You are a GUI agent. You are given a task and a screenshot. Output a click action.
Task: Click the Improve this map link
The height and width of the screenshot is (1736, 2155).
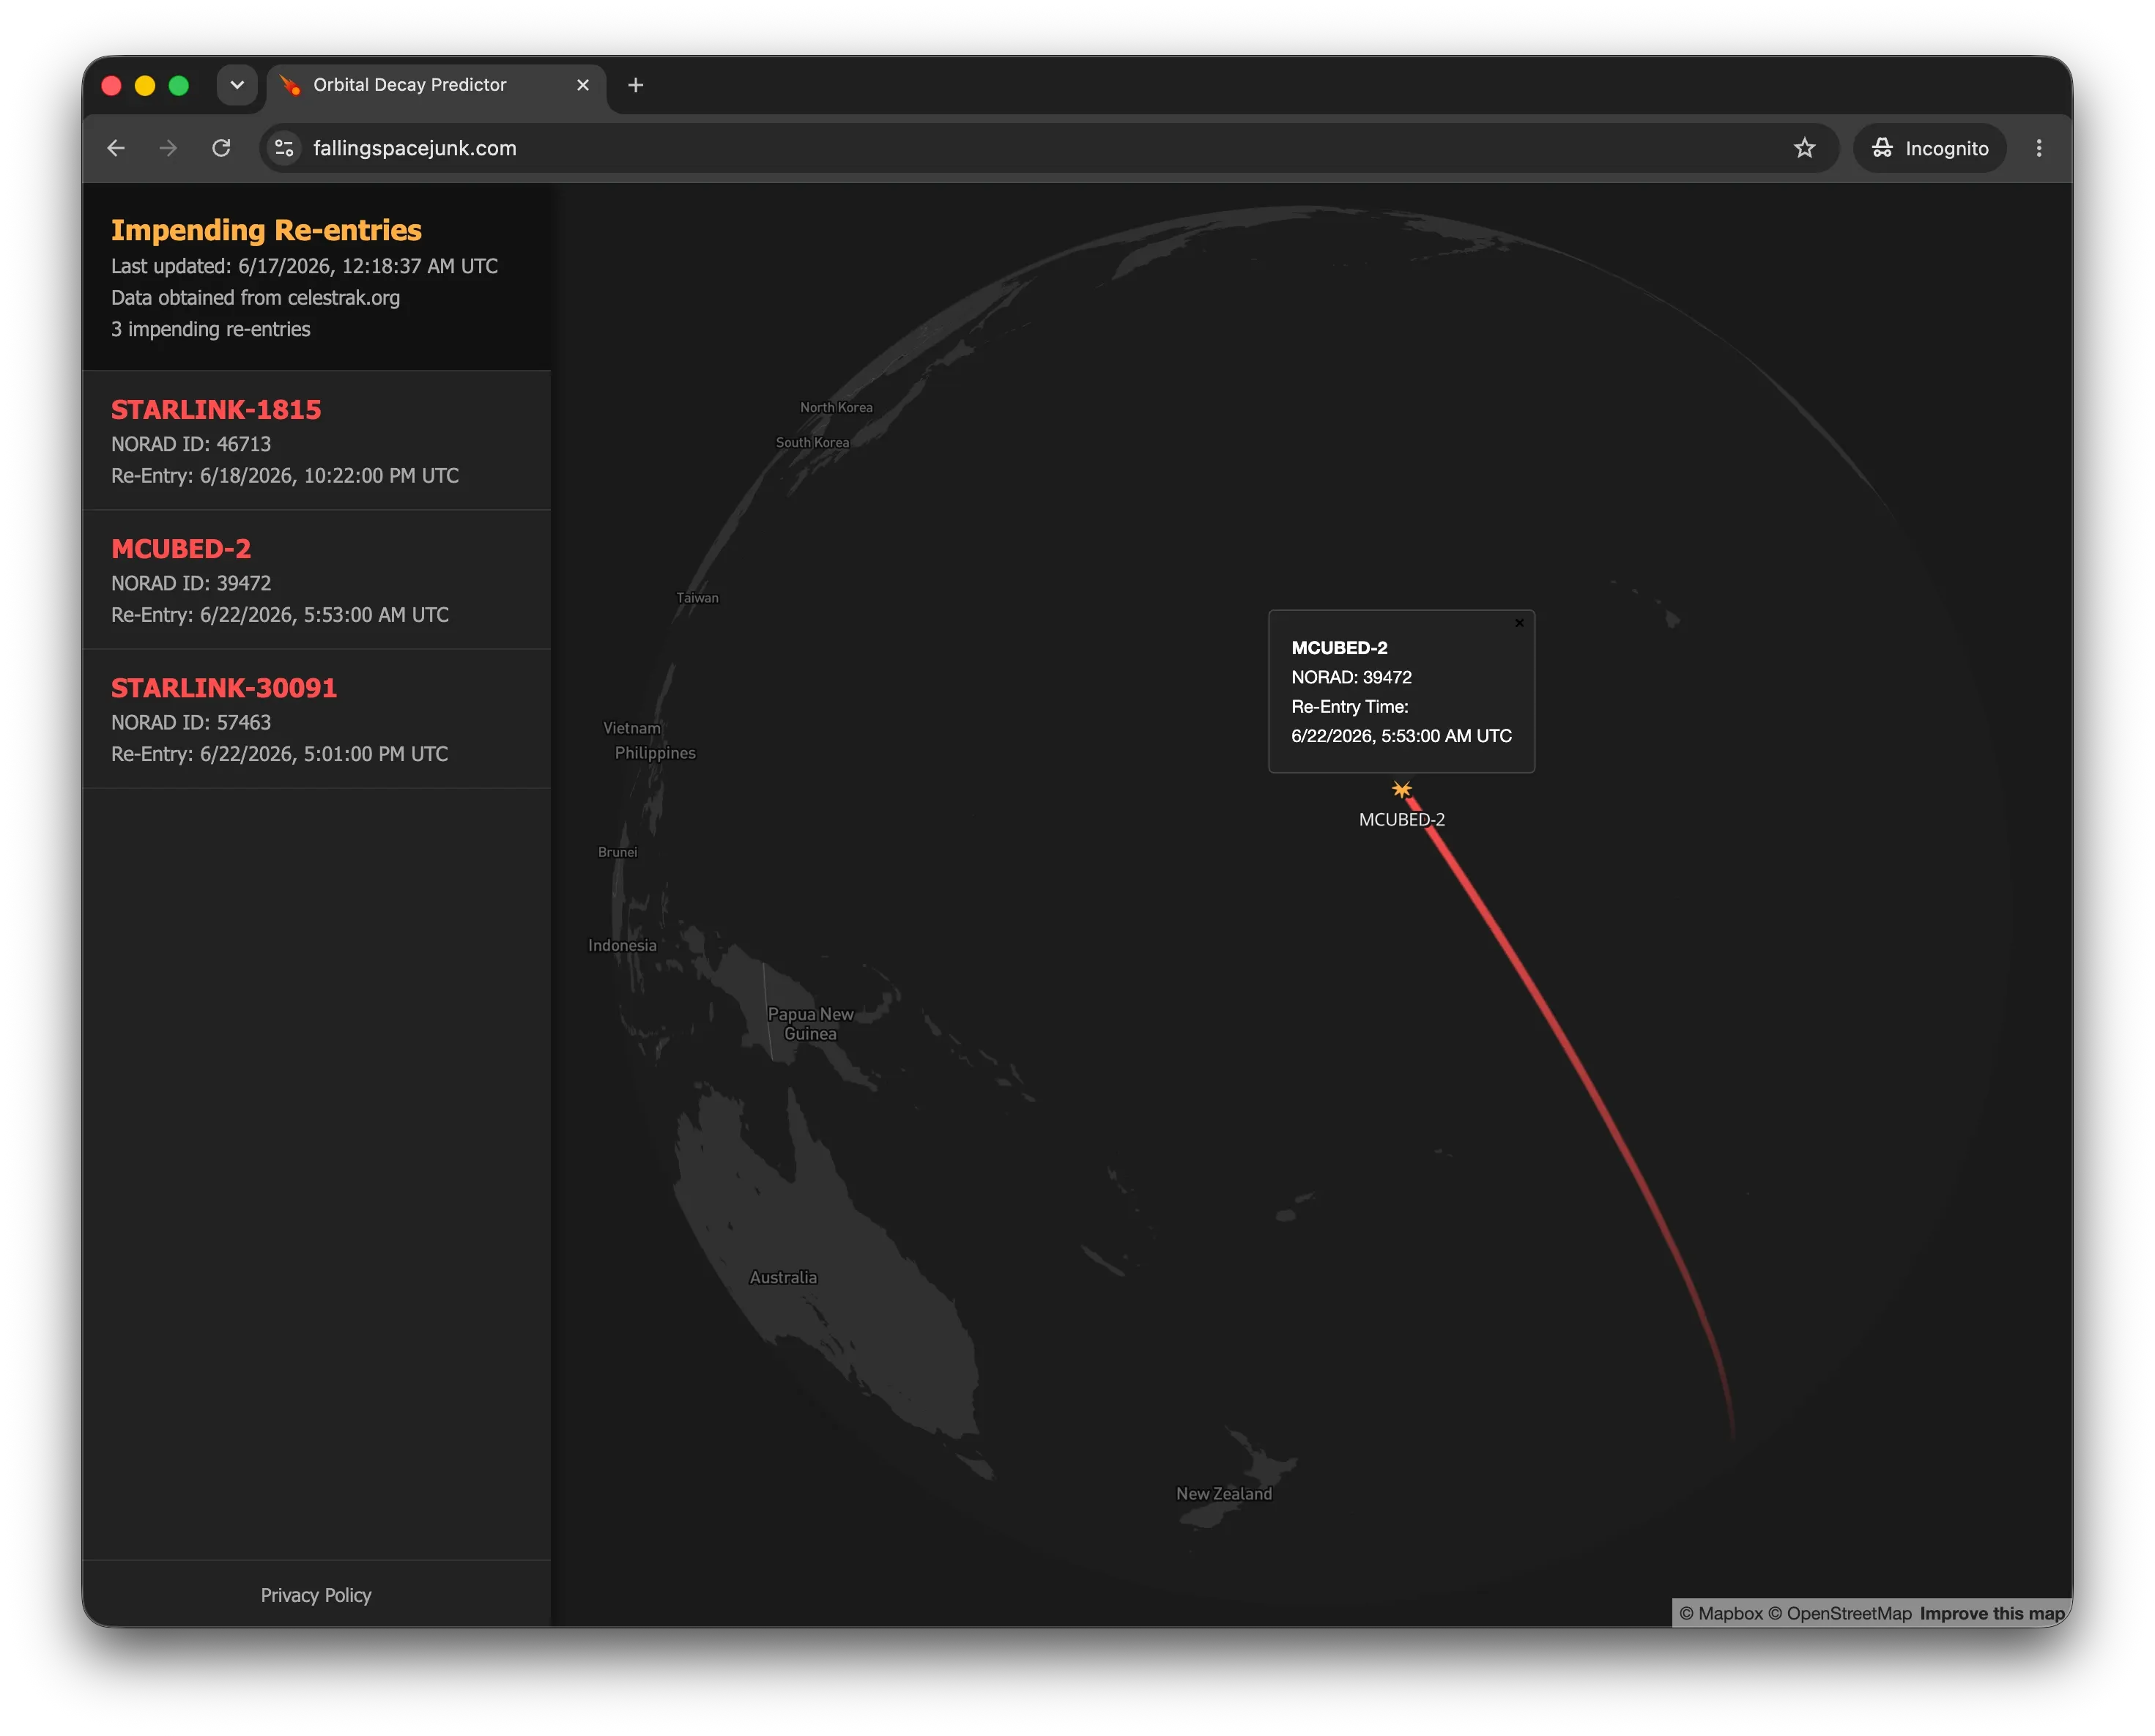(x=1991, y=1613)
